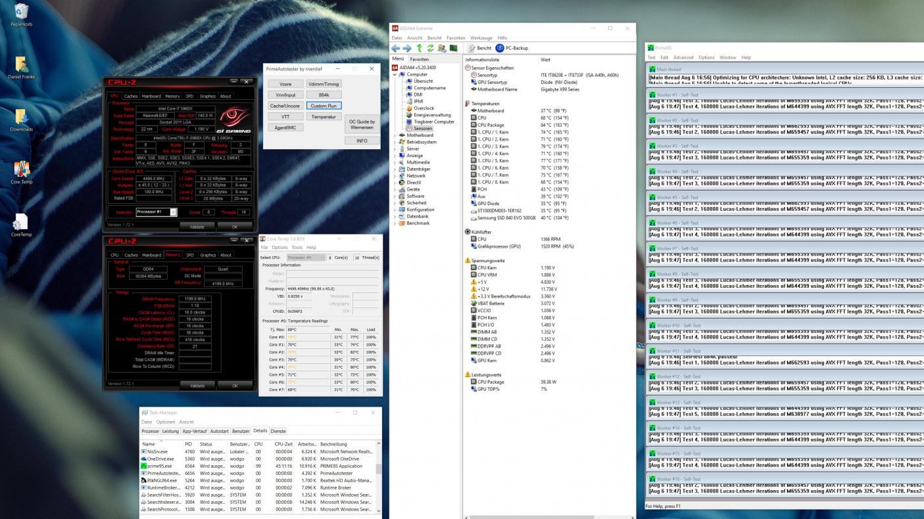Select Energieverwaltung item in AIDA64 tree
The width and height of the screenshot is (924, 519).
(x=427, y=115)
